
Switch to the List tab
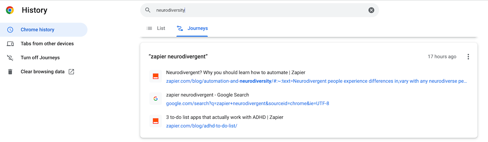156,28
